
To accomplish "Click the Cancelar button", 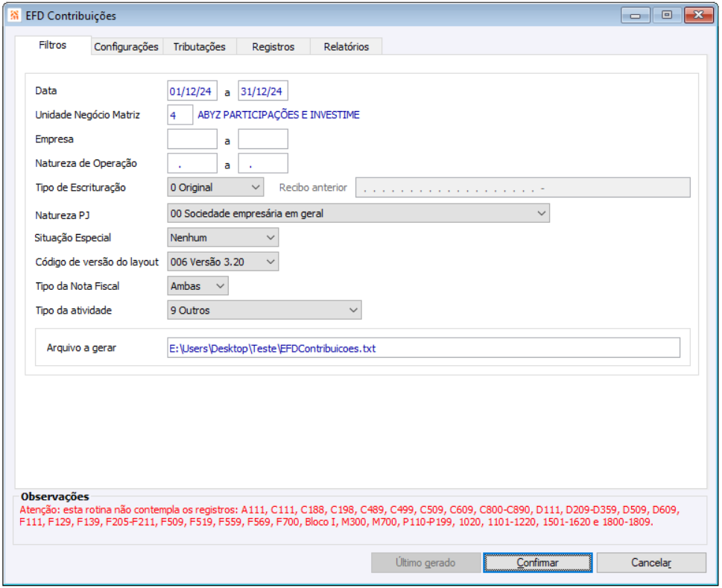I will tap(651, 563).
